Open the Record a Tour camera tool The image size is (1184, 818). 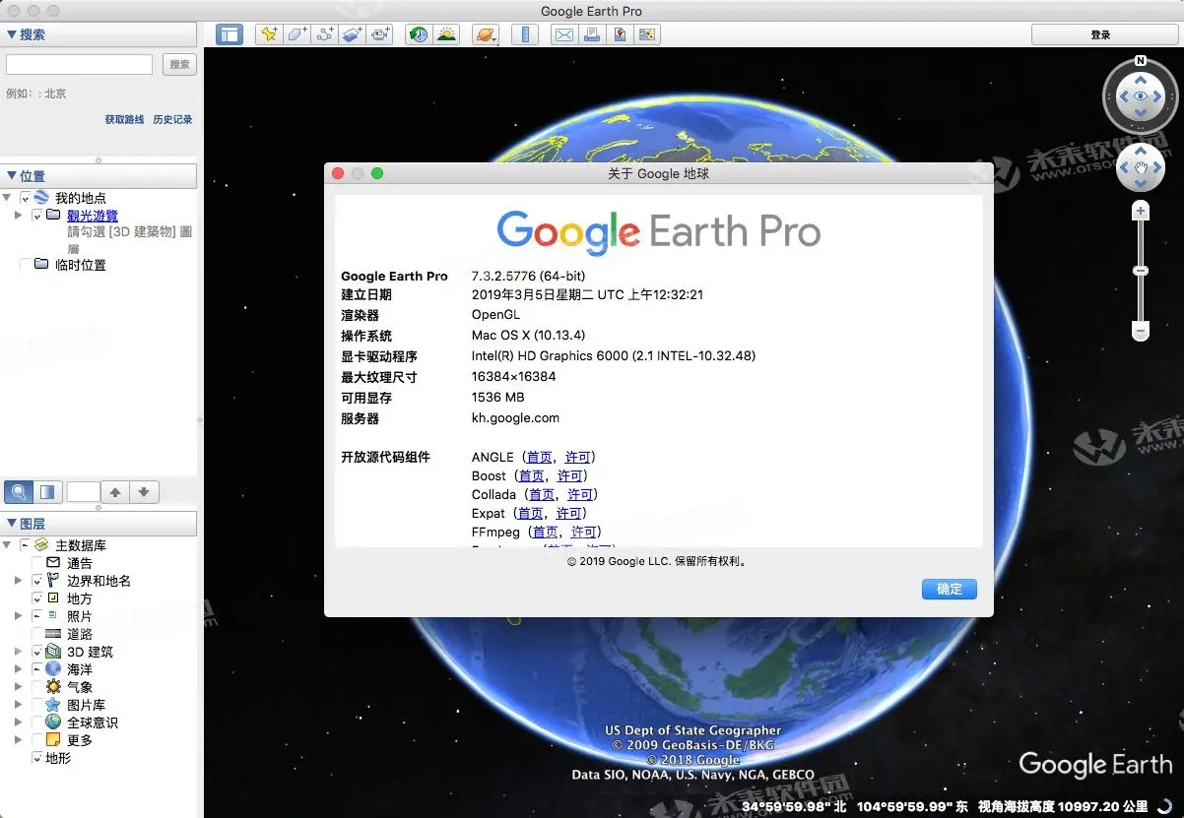tap(379, 34)
